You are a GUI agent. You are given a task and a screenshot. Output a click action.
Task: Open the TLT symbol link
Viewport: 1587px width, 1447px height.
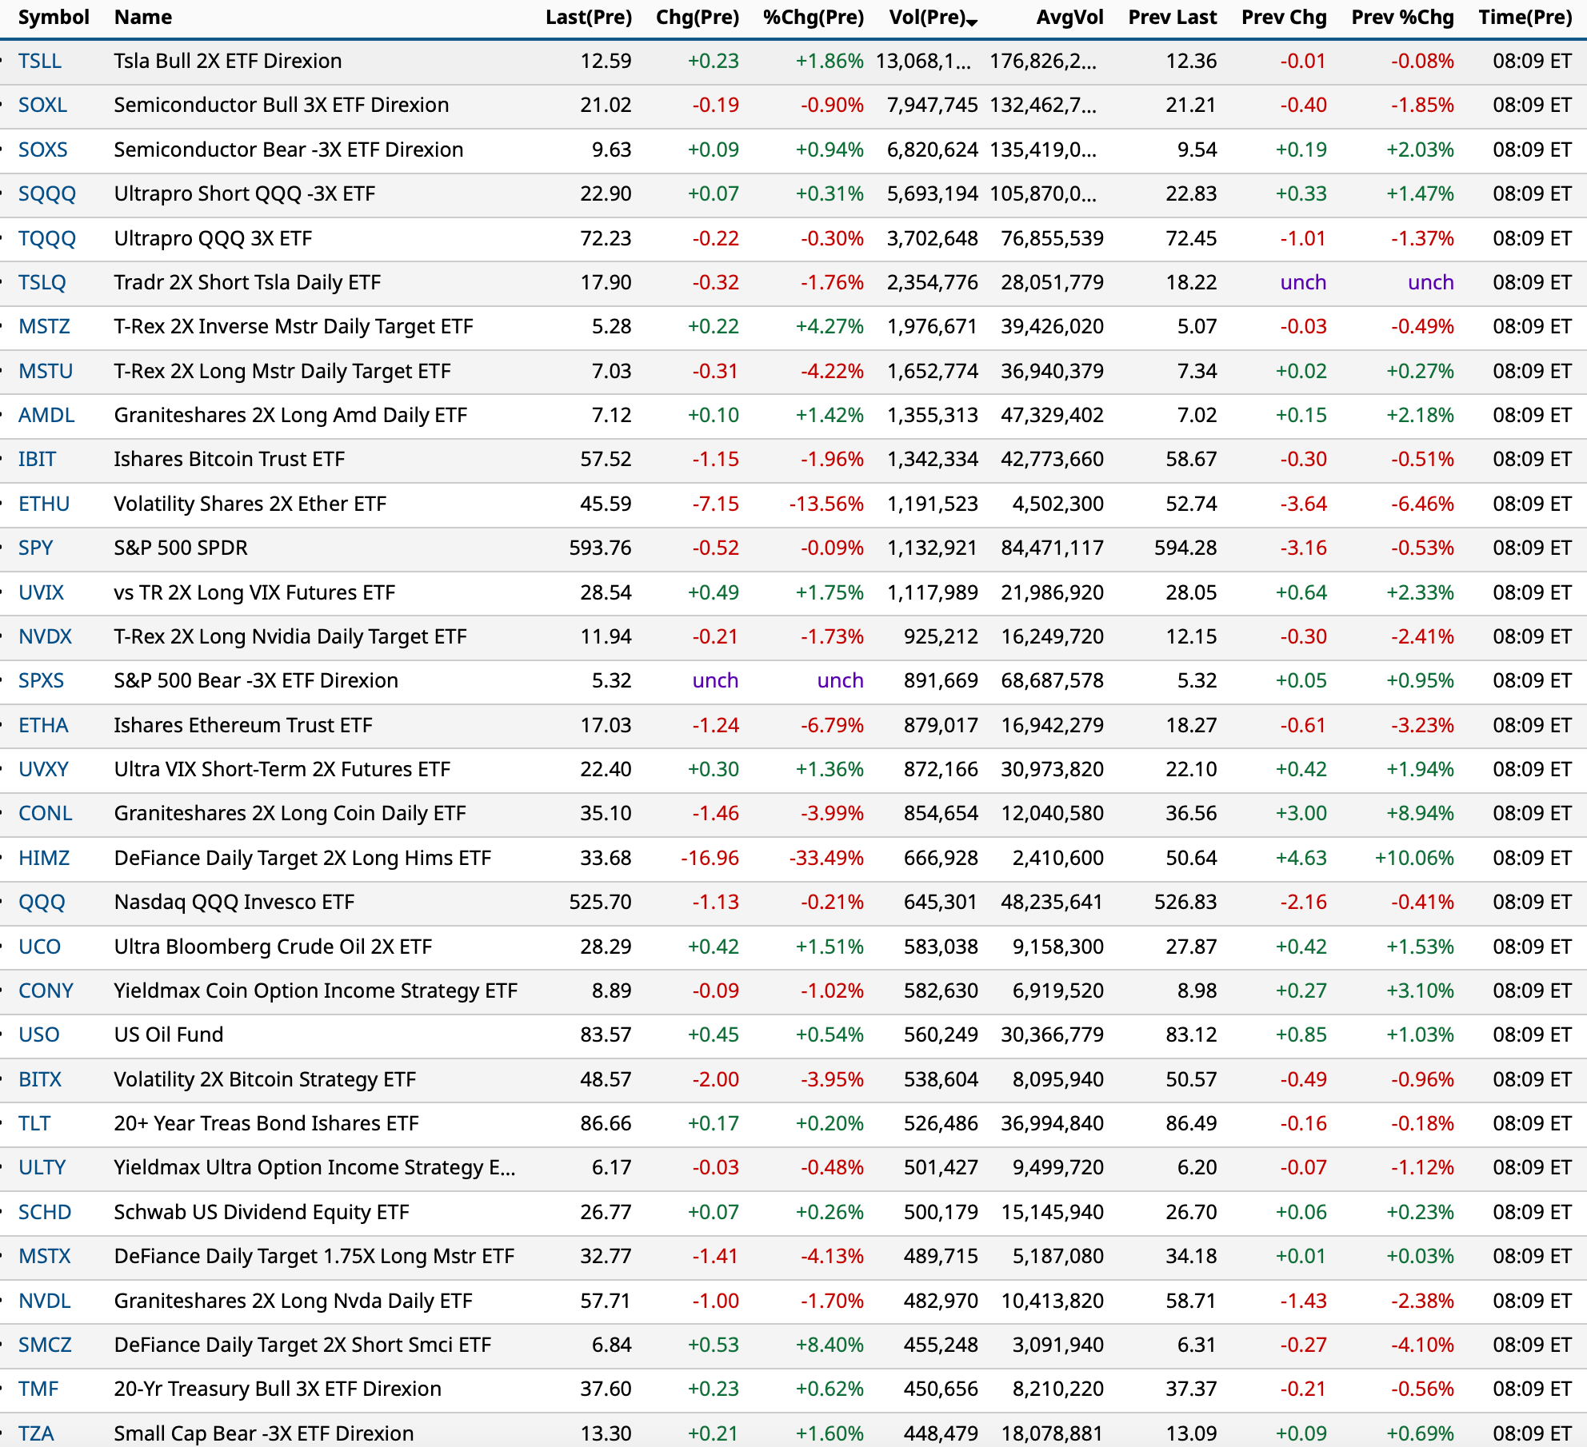click(x=34, y=1124)
